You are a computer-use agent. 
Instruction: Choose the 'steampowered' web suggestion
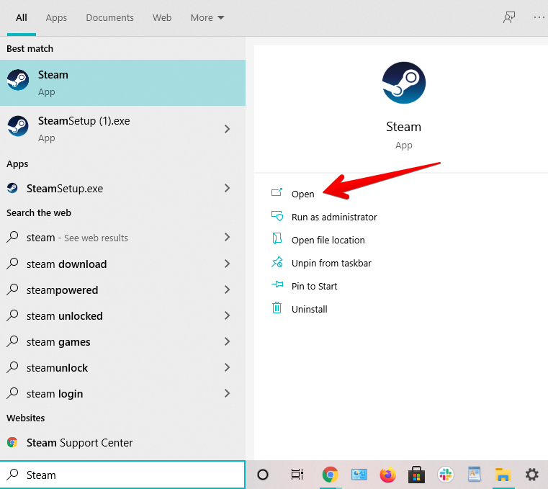point(122,290)
